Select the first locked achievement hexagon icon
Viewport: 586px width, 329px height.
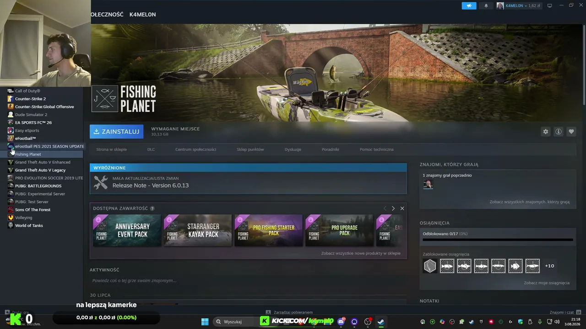click(430, 266)
